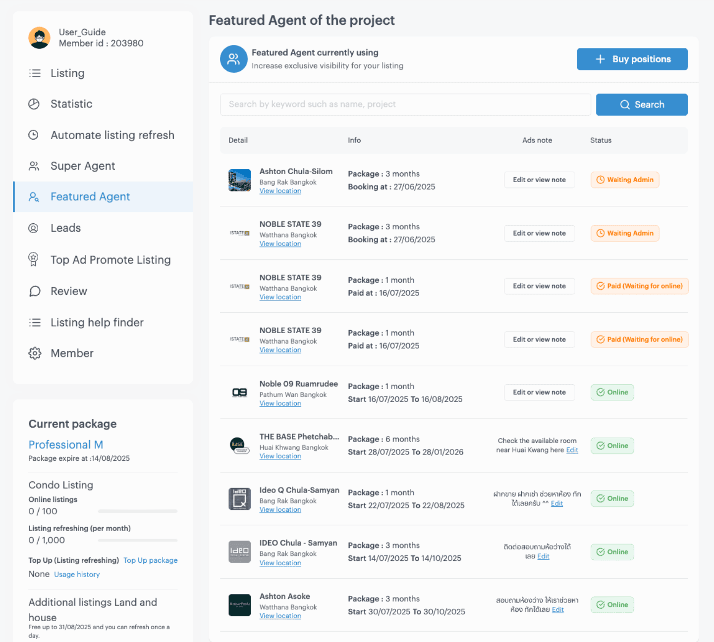This screenshot has height=642, width=714.
Task: Click the Member gear icon
Action: [x=35, y=353]
